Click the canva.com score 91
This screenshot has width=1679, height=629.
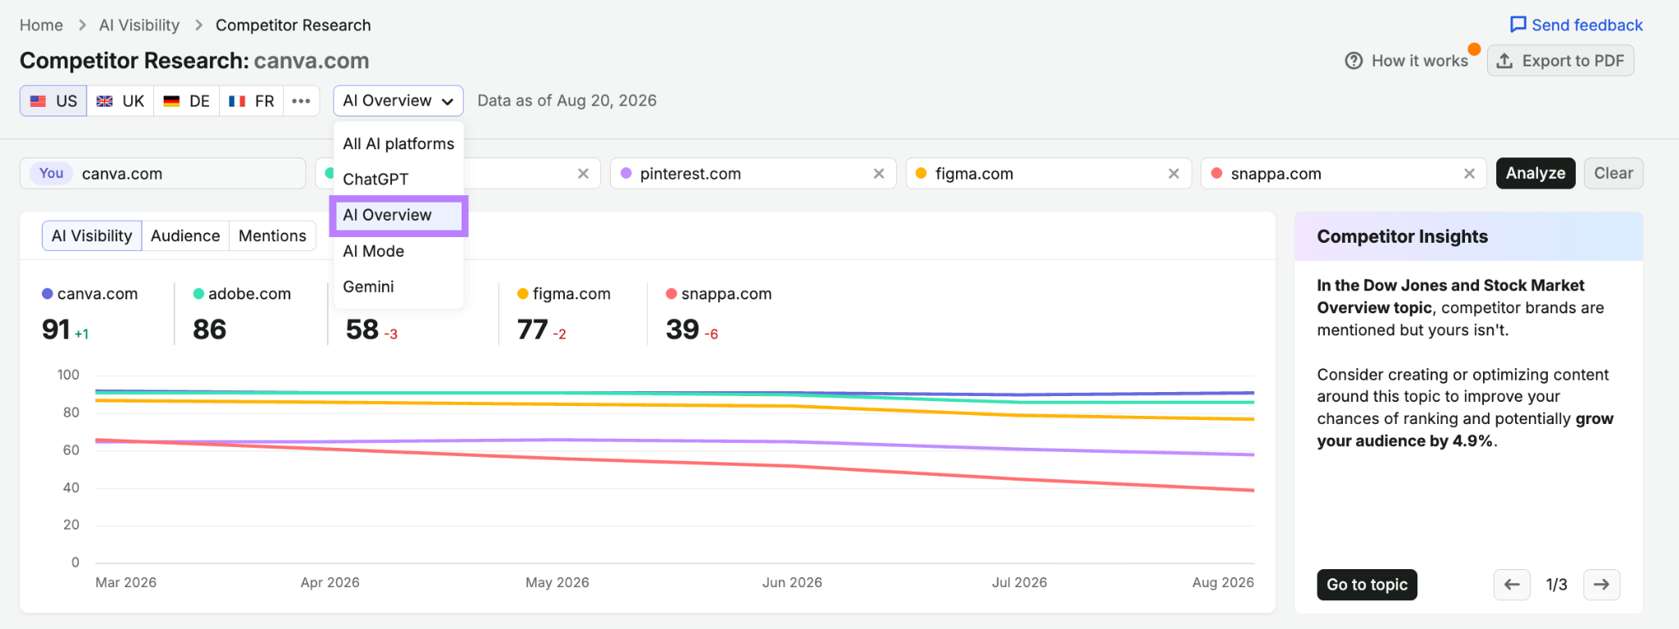[56, 330]
